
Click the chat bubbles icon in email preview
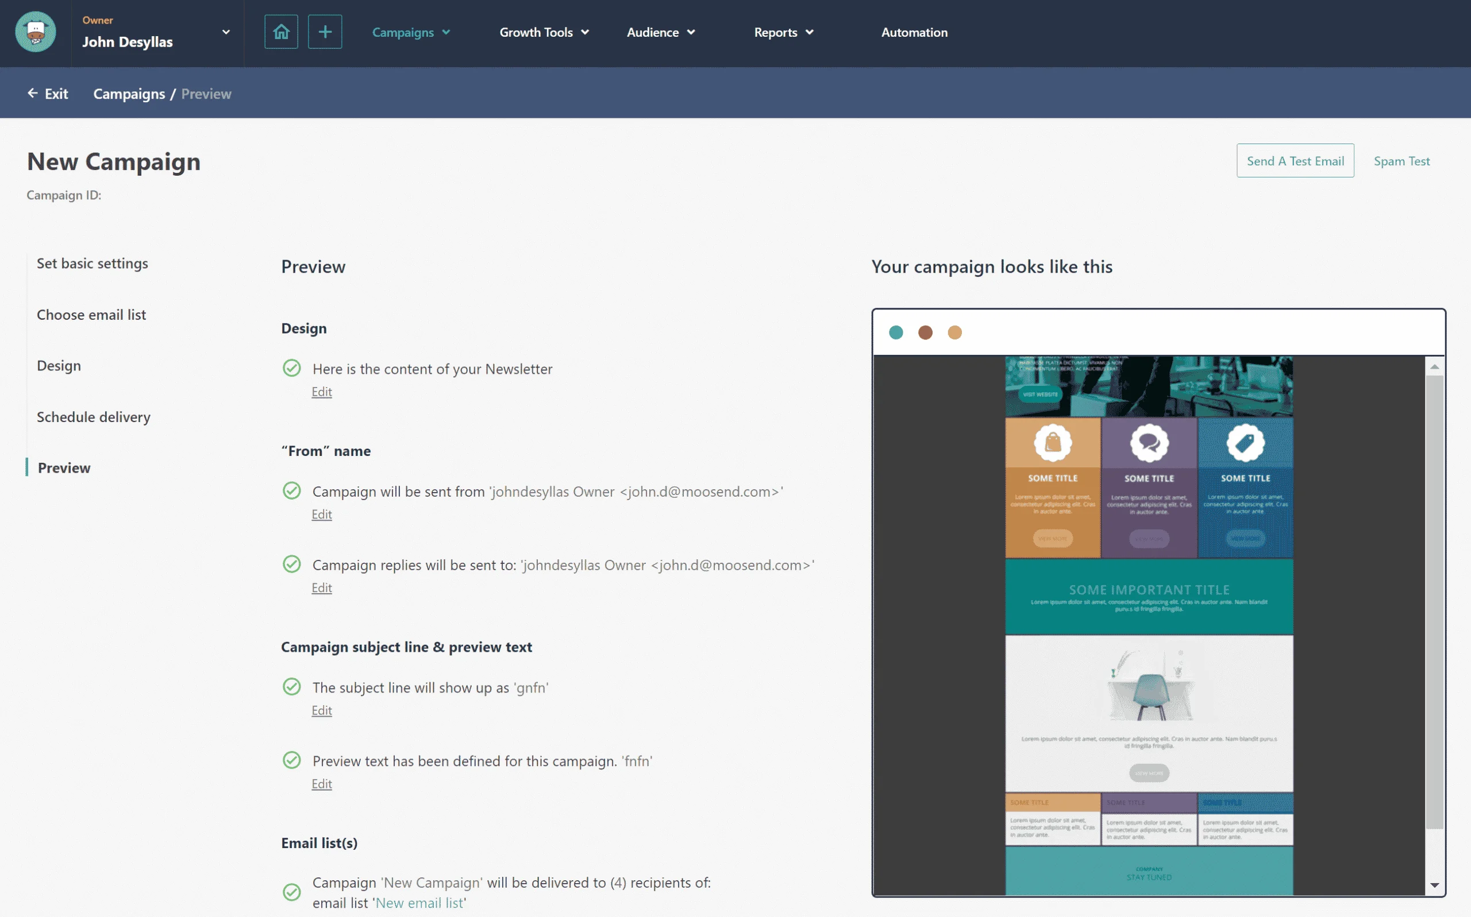click(x=1149, y=443)
